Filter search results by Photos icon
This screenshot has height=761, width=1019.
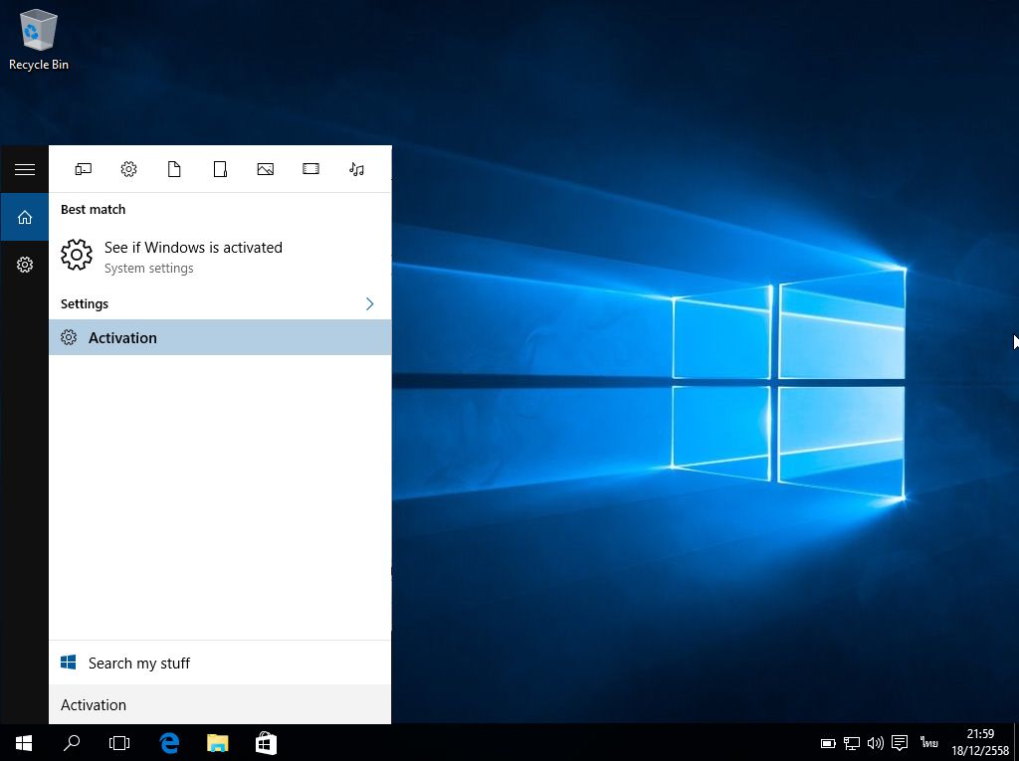(265, 170)
